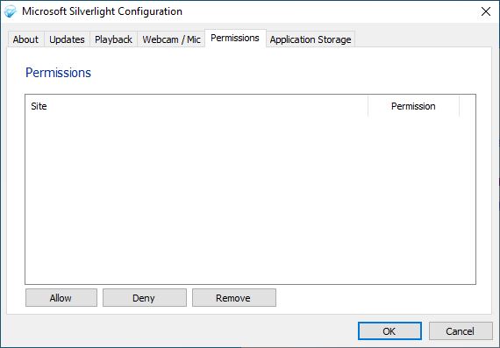500x348 pixels.
Task: Click inside the empty site permissions list
Action: pyautogui.click(x=250, y=200)
